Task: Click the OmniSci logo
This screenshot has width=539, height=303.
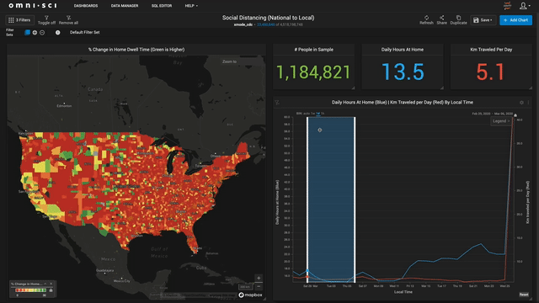Action: pos(33,6)
